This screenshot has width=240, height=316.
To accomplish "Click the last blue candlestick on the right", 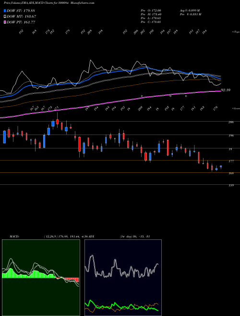I will click(221, 167).
